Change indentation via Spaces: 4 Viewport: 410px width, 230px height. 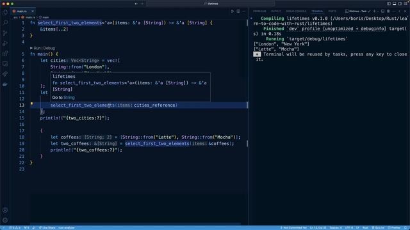click(336, 227)
